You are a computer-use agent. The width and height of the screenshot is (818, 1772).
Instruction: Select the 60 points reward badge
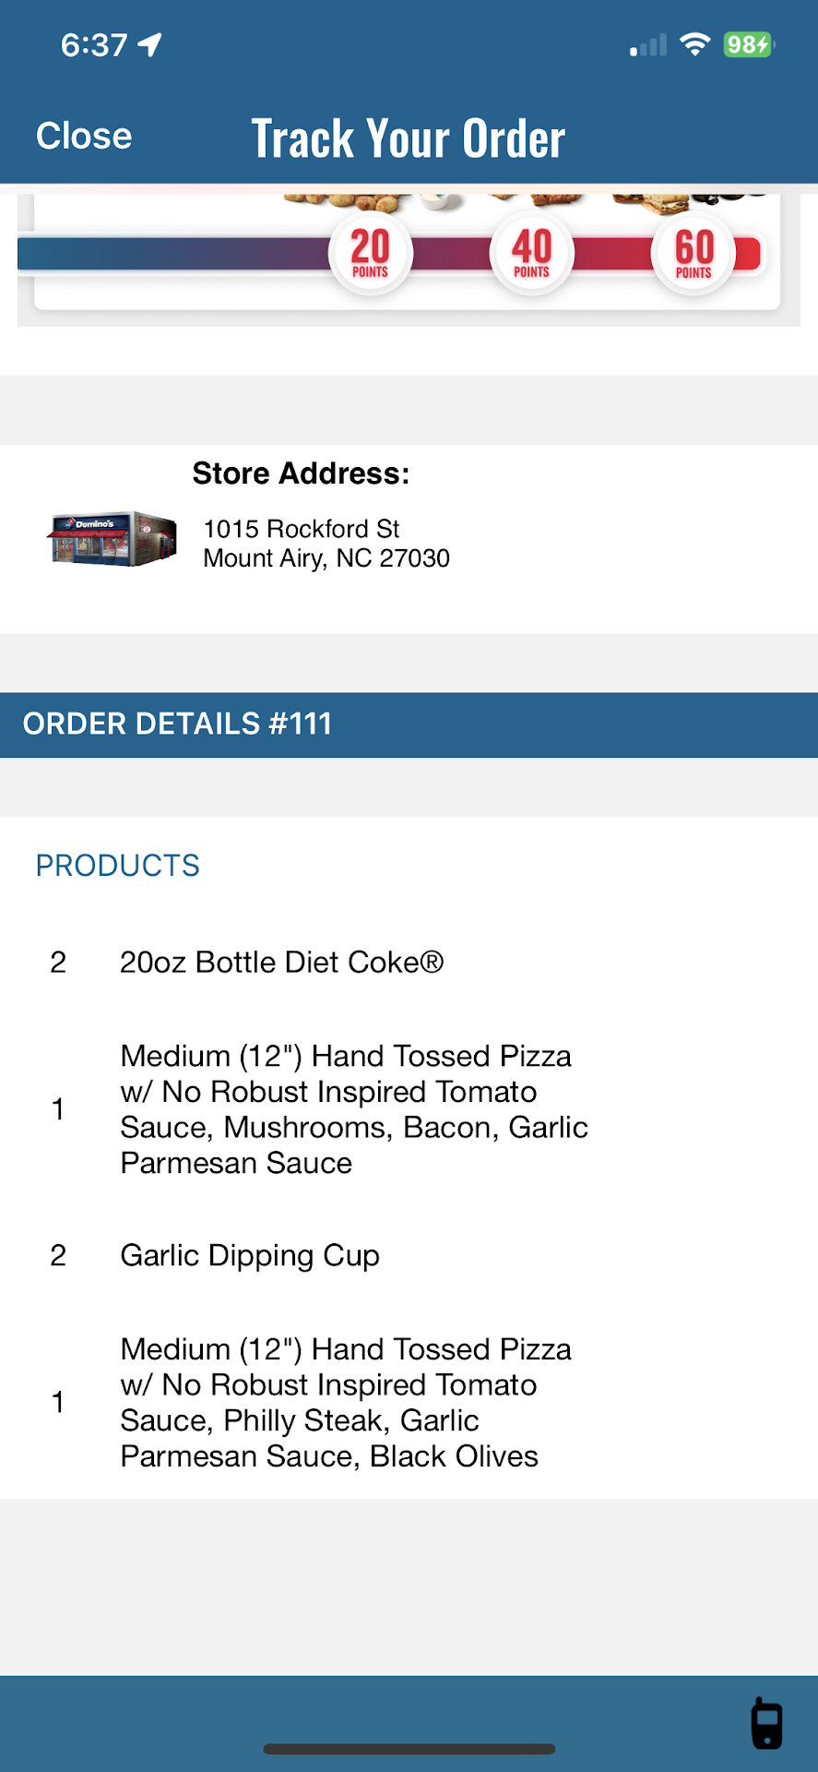pos(694,253)
